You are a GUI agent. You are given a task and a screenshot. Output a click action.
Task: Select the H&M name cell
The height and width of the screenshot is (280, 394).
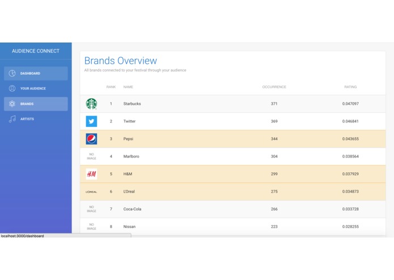128,174
